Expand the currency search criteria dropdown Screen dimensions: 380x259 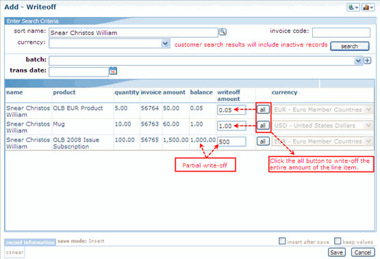click(x=165, y=44)
